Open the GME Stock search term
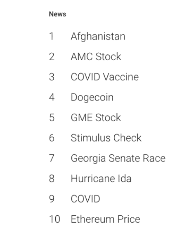Screen dimensions: 196x231 (96, 118)
